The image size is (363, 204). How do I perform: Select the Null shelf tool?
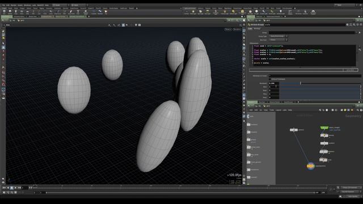(33, 12)
